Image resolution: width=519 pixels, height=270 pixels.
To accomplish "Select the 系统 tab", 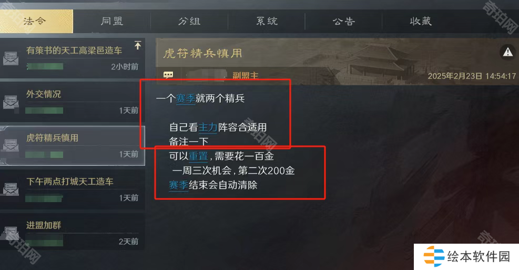I will (x=267, y=21).
